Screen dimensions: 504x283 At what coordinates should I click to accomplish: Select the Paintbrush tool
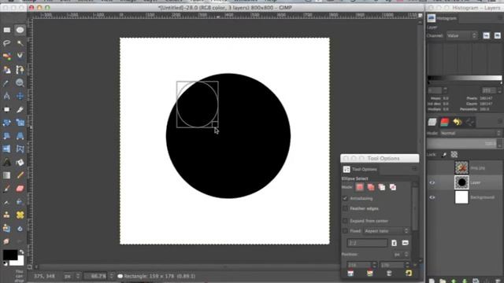tap(7, 189)
